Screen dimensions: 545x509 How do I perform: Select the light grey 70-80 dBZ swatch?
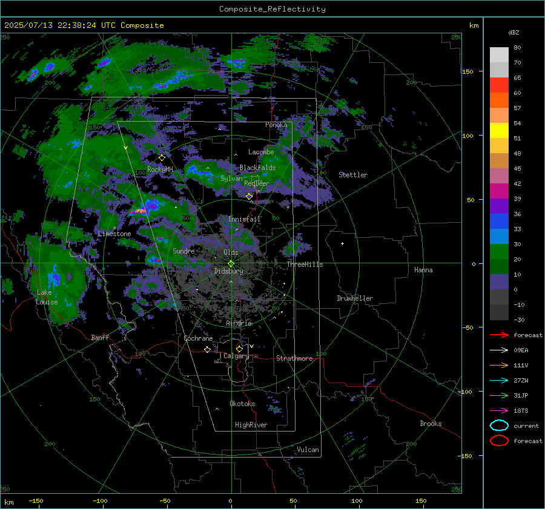(499, 55)
